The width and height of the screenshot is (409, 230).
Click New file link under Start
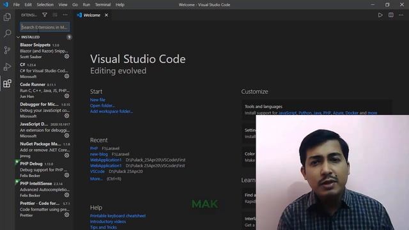coord(98,100)
